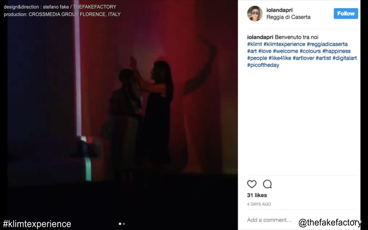Click the 4 DAYS AGO timestamp
Screen dimensions: 368x230
pyautogui.click(x=259, y=204)
